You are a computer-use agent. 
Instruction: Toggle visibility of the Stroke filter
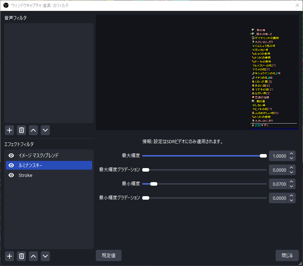coord(11,175)
